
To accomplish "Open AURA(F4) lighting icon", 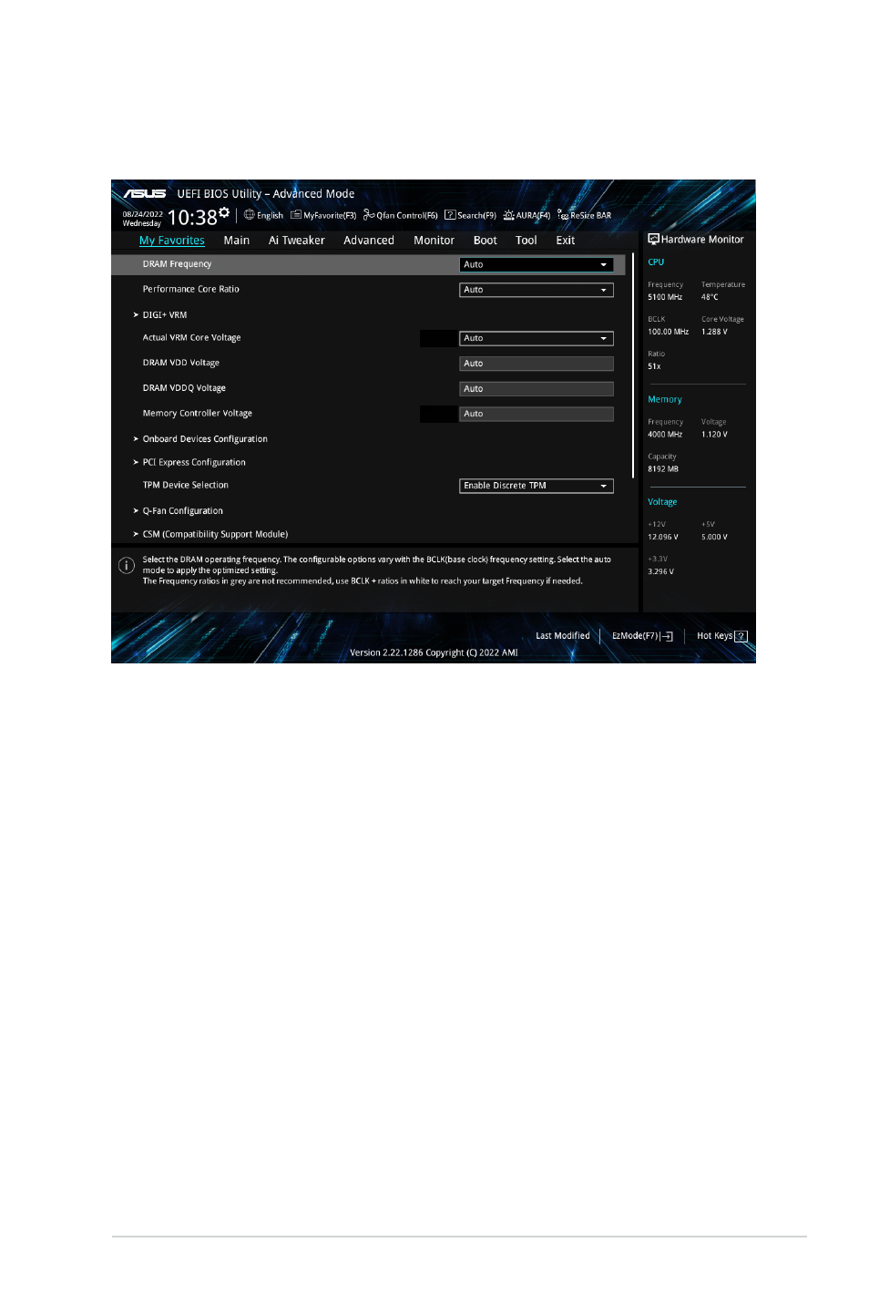I will point(508,215).
